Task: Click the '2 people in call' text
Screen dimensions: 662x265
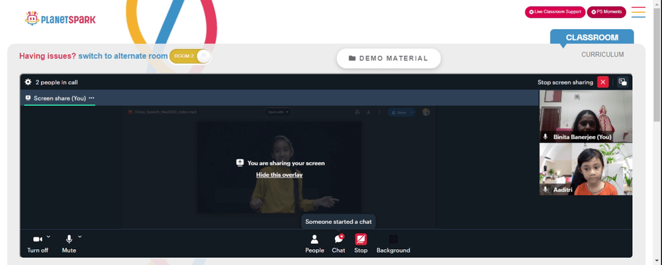Action: [56, 82]
